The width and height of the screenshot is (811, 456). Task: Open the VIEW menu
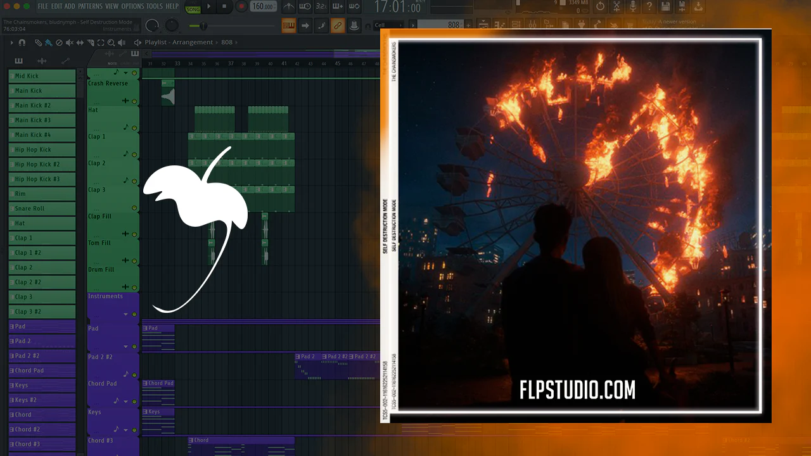pos(112,6)
